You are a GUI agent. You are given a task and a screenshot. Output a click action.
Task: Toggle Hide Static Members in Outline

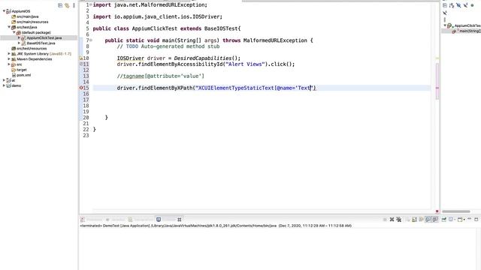[465, 5]
